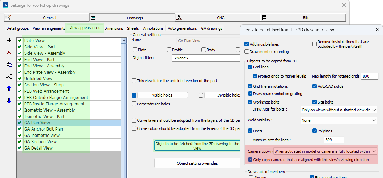Move the selected view up with the blue arrow

[x=9, y=88]
